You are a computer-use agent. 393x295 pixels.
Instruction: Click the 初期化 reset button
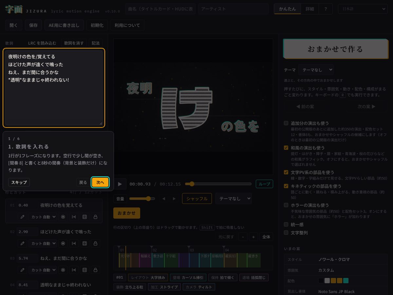(x=97, y=25)
